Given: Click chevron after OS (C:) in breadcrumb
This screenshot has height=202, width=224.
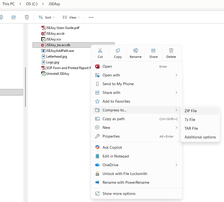Looking at the screenshot, I should click(x=43, y=4).
